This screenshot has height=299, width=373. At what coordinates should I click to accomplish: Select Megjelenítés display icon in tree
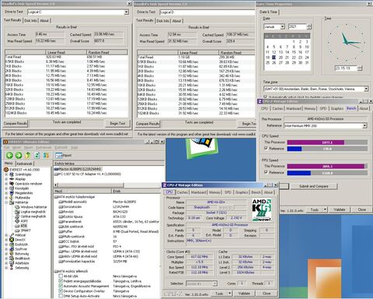pos(12,193)
